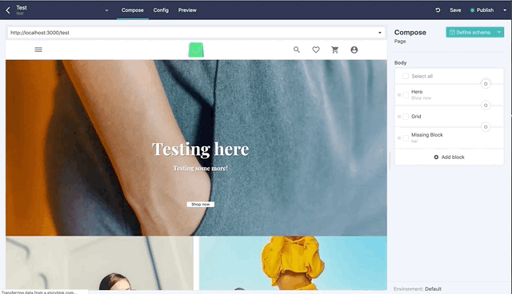Image resolution: width=512 pixels, height=294 pixels.
Task: Click Add block
Action: [450, 157]
